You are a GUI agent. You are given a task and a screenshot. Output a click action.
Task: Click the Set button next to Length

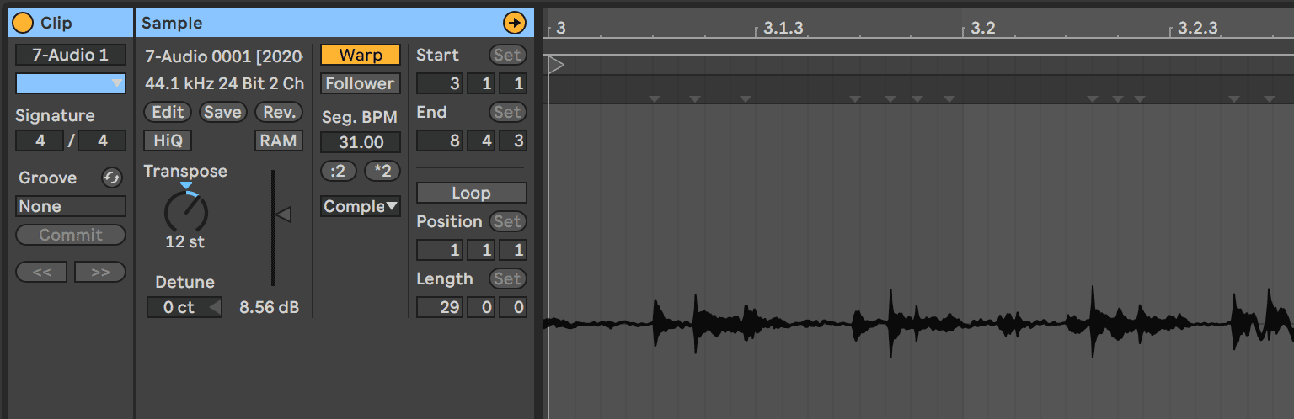[x=508, y=278]
